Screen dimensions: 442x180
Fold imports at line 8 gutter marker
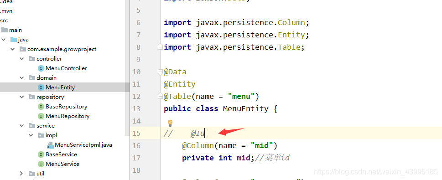pos(160,47)
